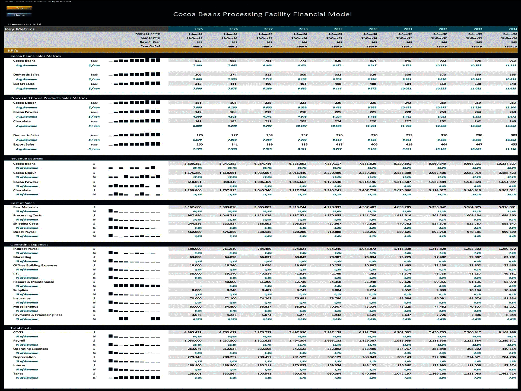This screenshot has width=521, height=391.
Task: Select the Miscellaneous row label
Action: click(26, 307)
